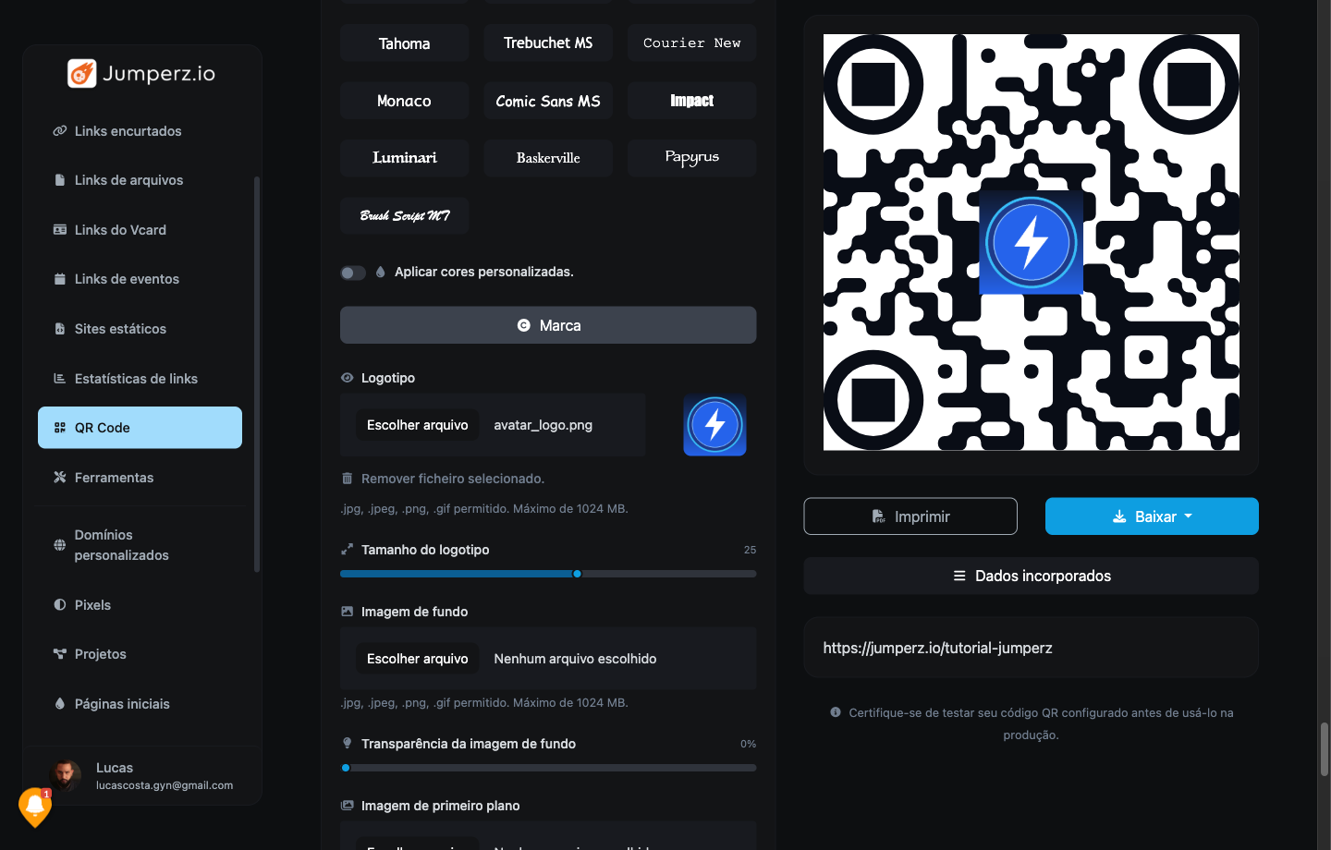Select Tahoma font
Viewport: 1331px width, 850px height.
(405, 43)
